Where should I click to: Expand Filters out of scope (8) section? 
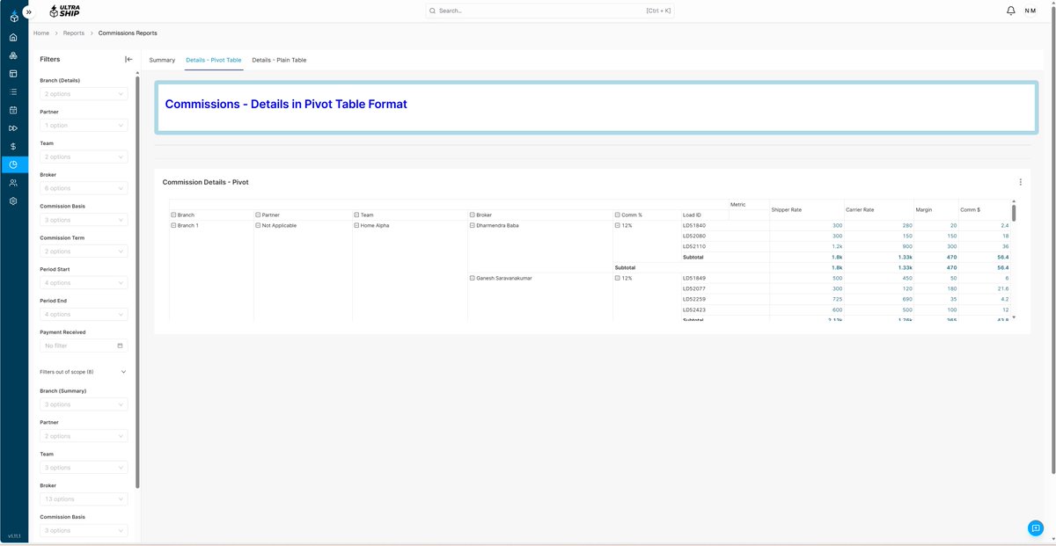pyautogui.click(x=84, y=372)
